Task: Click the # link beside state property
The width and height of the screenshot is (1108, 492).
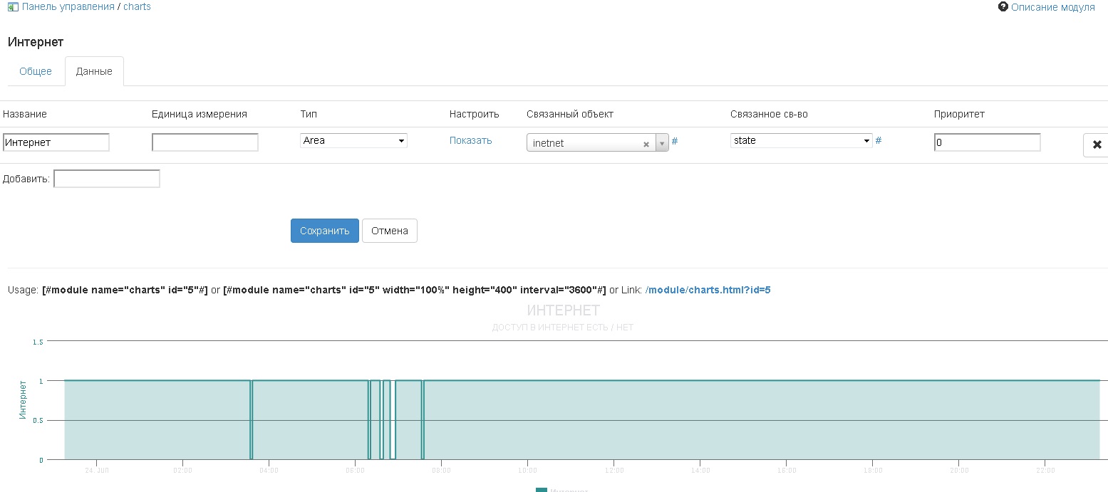Action: click(x=879, y=140)
